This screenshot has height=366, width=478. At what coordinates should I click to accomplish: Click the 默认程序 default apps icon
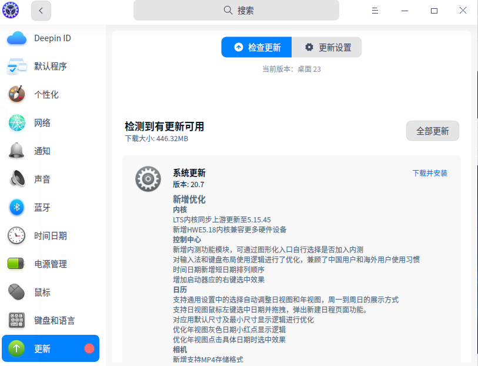[17, 66]
